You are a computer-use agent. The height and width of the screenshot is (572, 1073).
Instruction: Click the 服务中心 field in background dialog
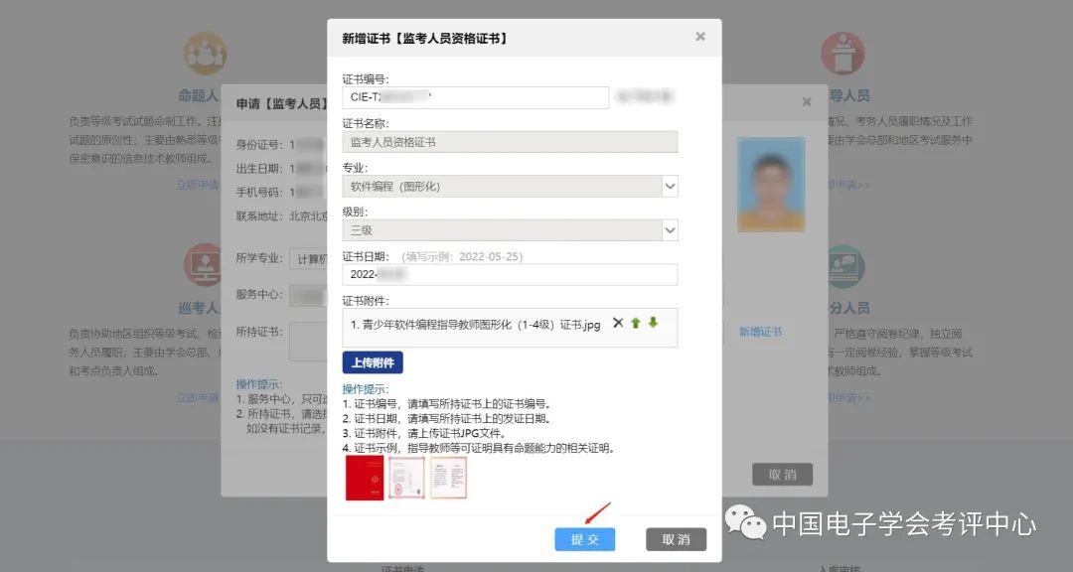click(x=308, y=295)
